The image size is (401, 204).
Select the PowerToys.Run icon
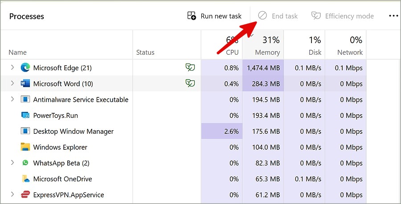tap(25, 116)
